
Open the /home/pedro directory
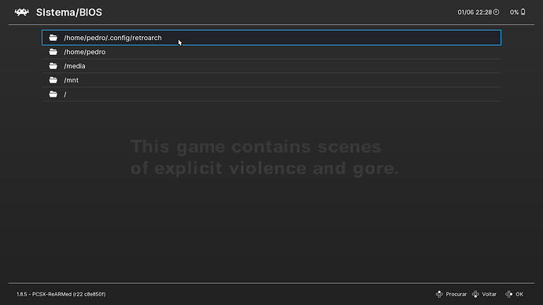click(x=271, y=52)
